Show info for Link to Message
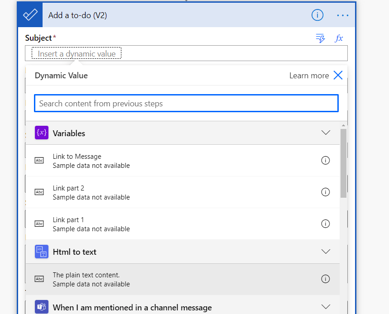Image resolution: width=389 pixels, height=314 pixels. 325,161
